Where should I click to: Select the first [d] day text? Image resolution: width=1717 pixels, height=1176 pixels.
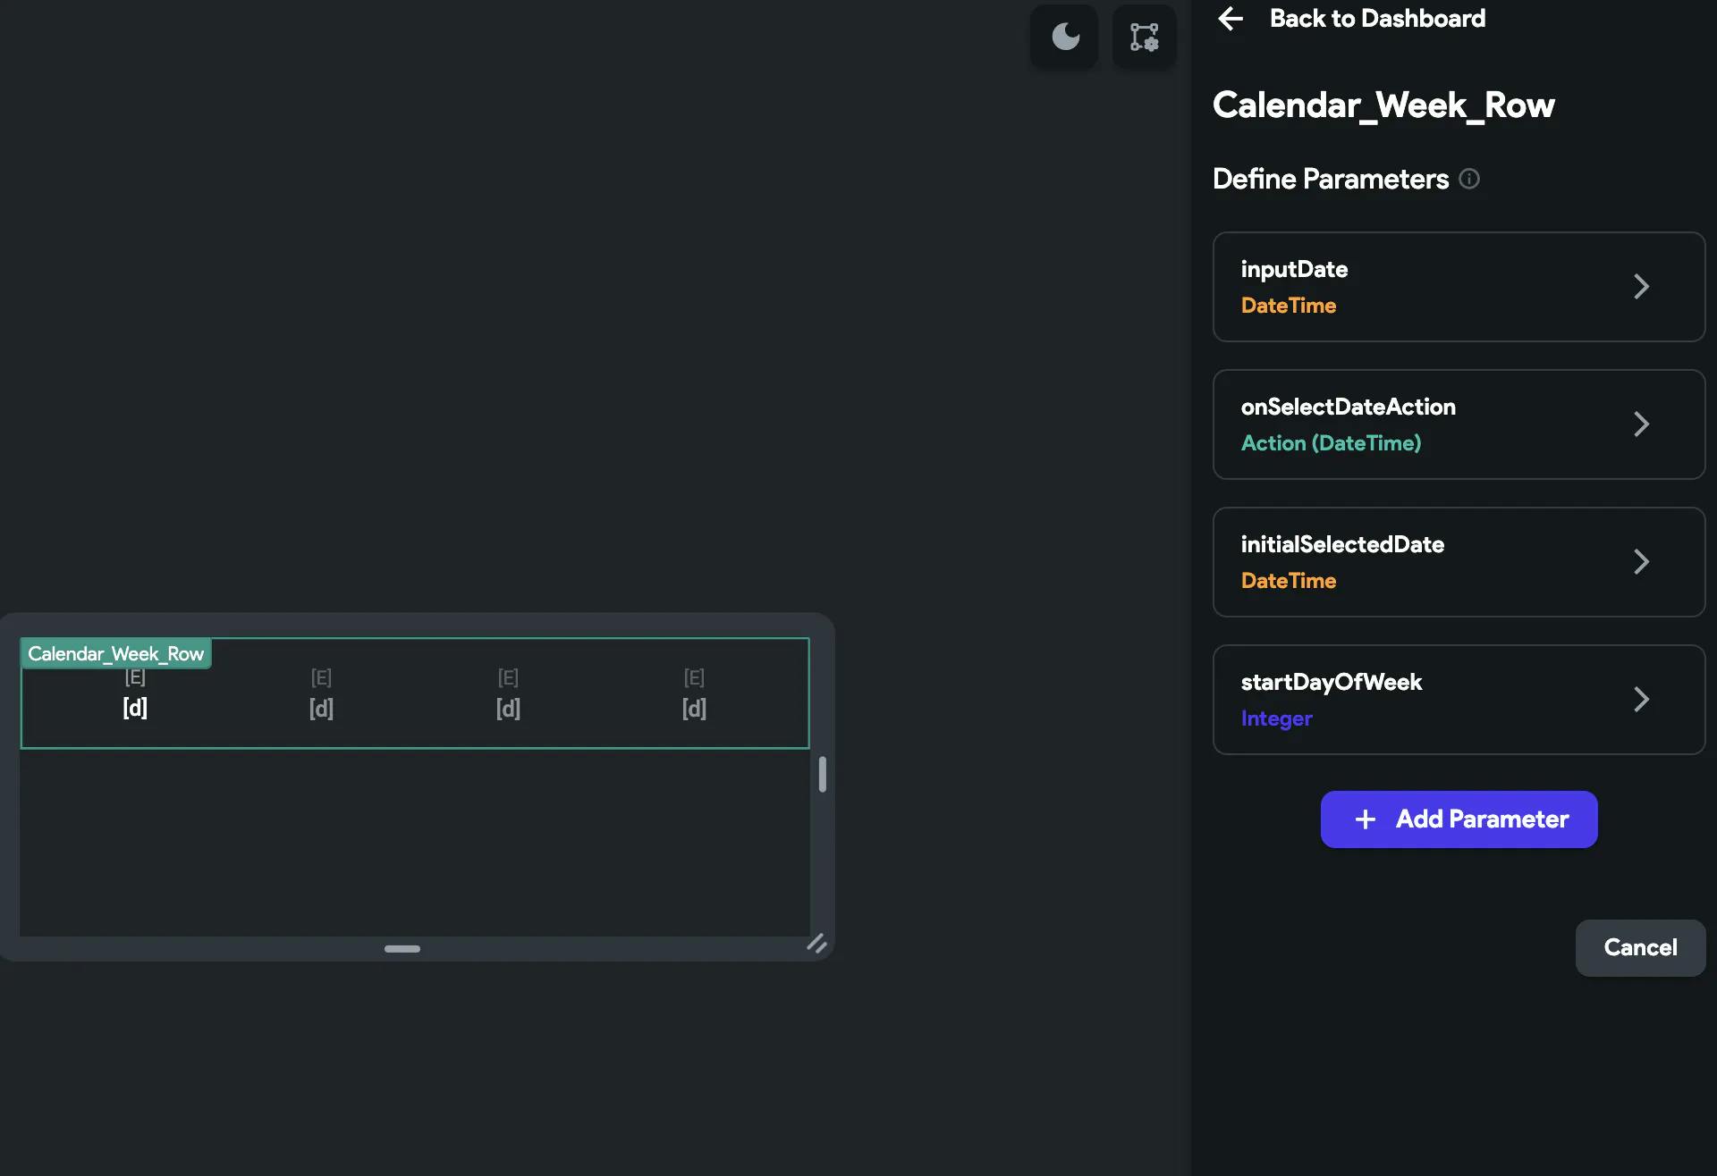(135, 709)
